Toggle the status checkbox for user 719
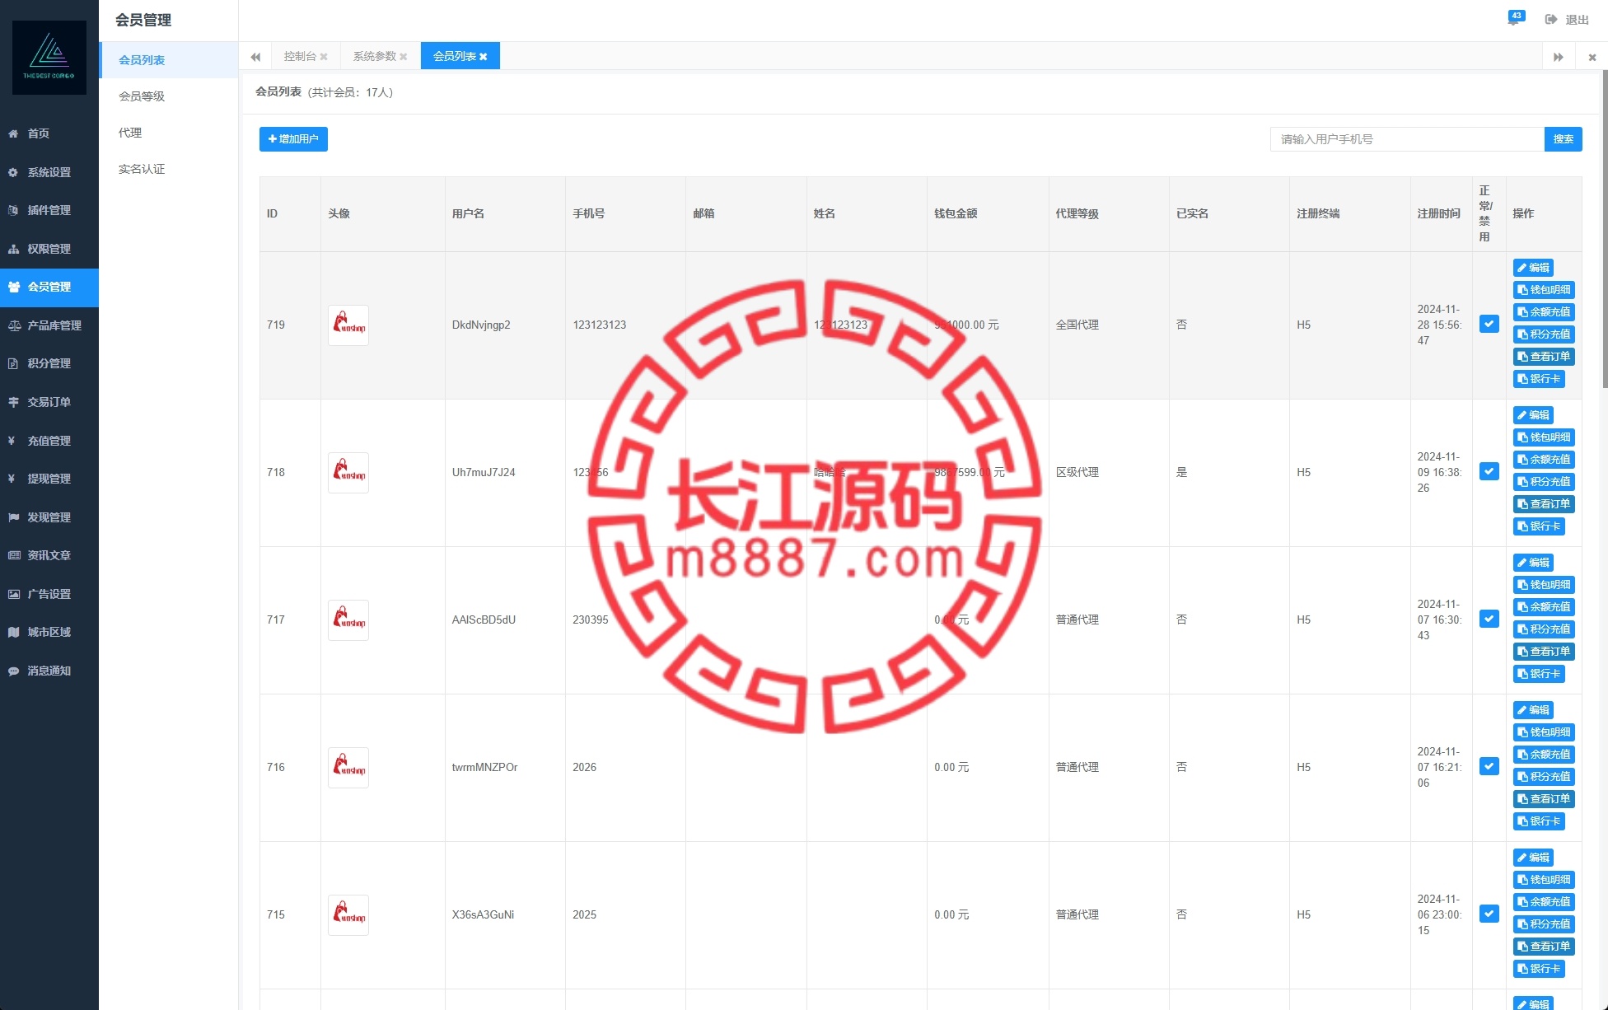This screenshot has width=1608, height=1010. pos(1489,324)
